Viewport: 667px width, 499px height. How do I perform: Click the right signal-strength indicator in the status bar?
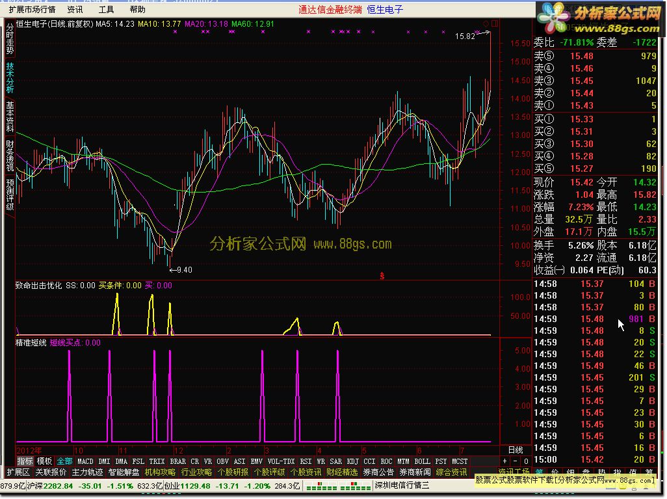click(x=355, y=486)
